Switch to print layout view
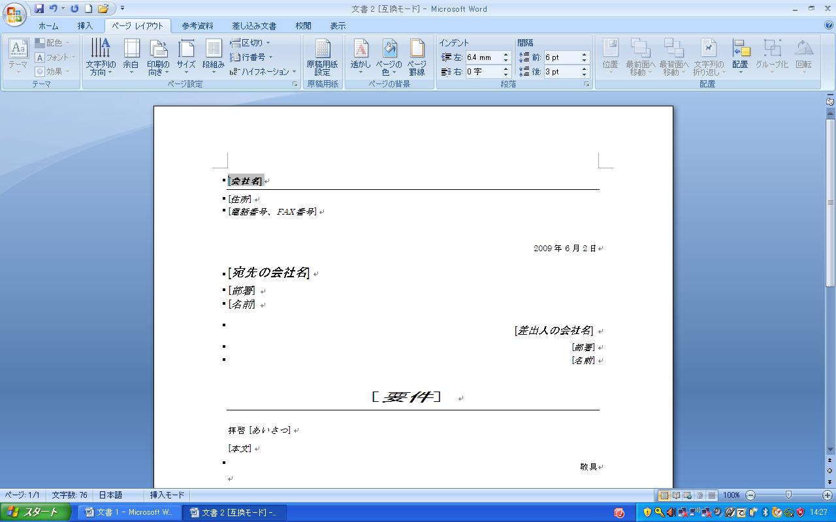Screen dimensions: 836x522 (x=664, y=495)
